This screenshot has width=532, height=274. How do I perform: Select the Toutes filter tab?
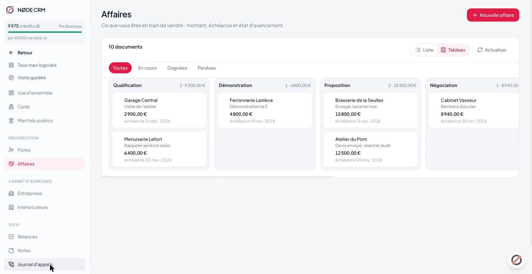pyautogui.click(x=120, y=68)
